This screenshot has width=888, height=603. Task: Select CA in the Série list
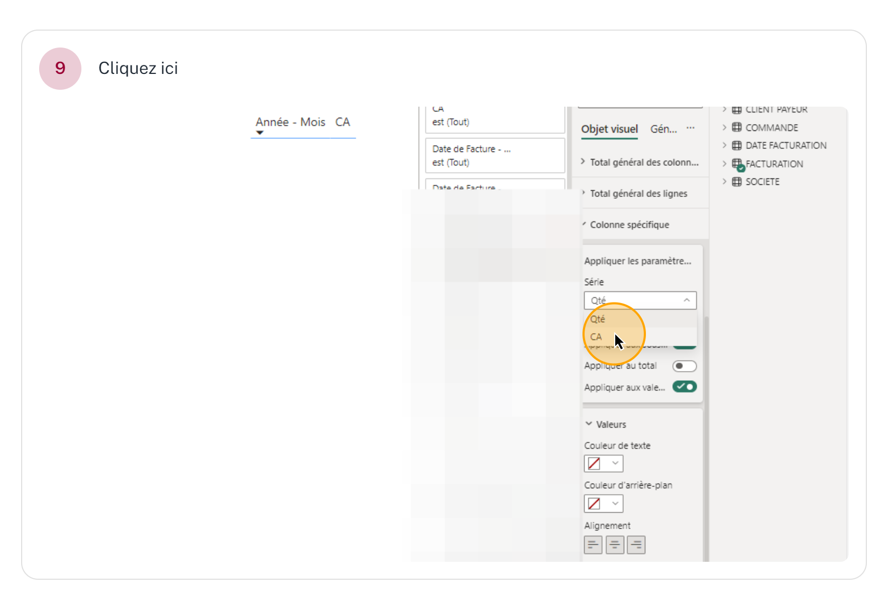pos(596,337)
